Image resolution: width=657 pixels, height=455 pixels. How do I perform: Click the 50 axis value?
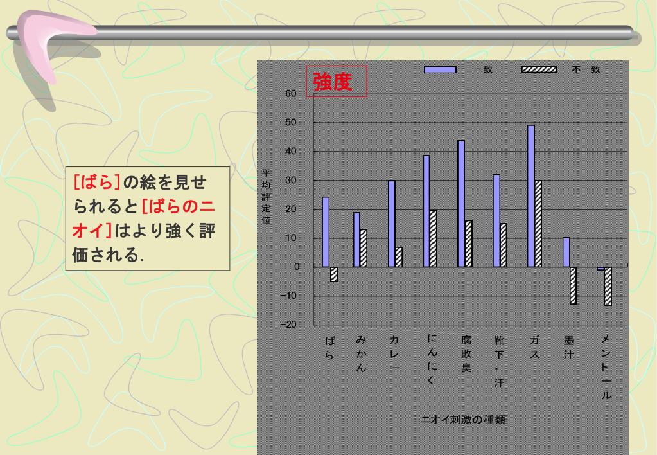click(291, 123)
